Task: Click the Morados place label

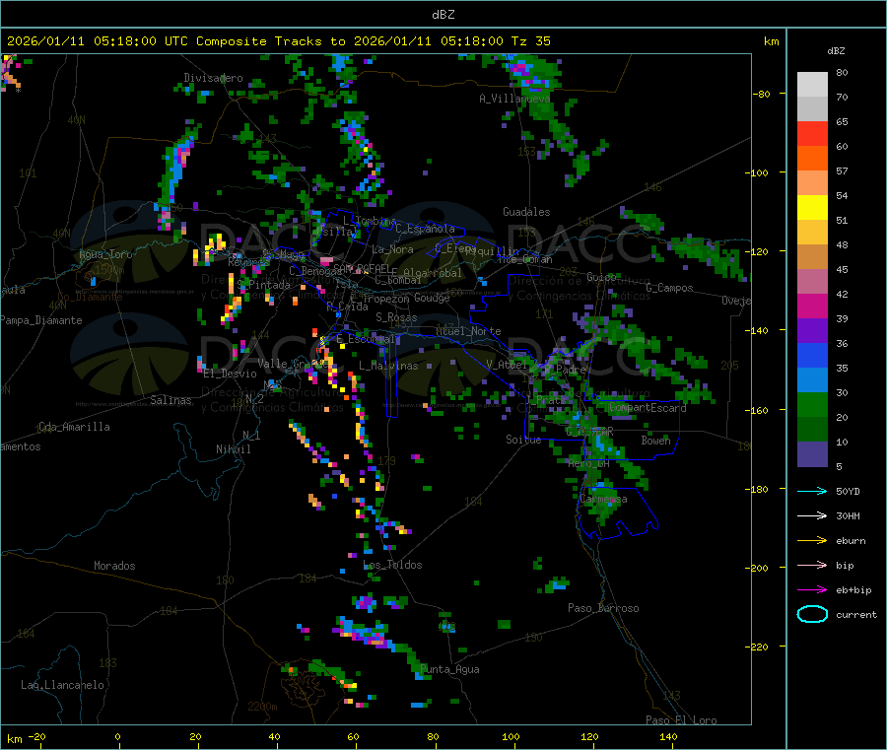Action: pos(114,566)
